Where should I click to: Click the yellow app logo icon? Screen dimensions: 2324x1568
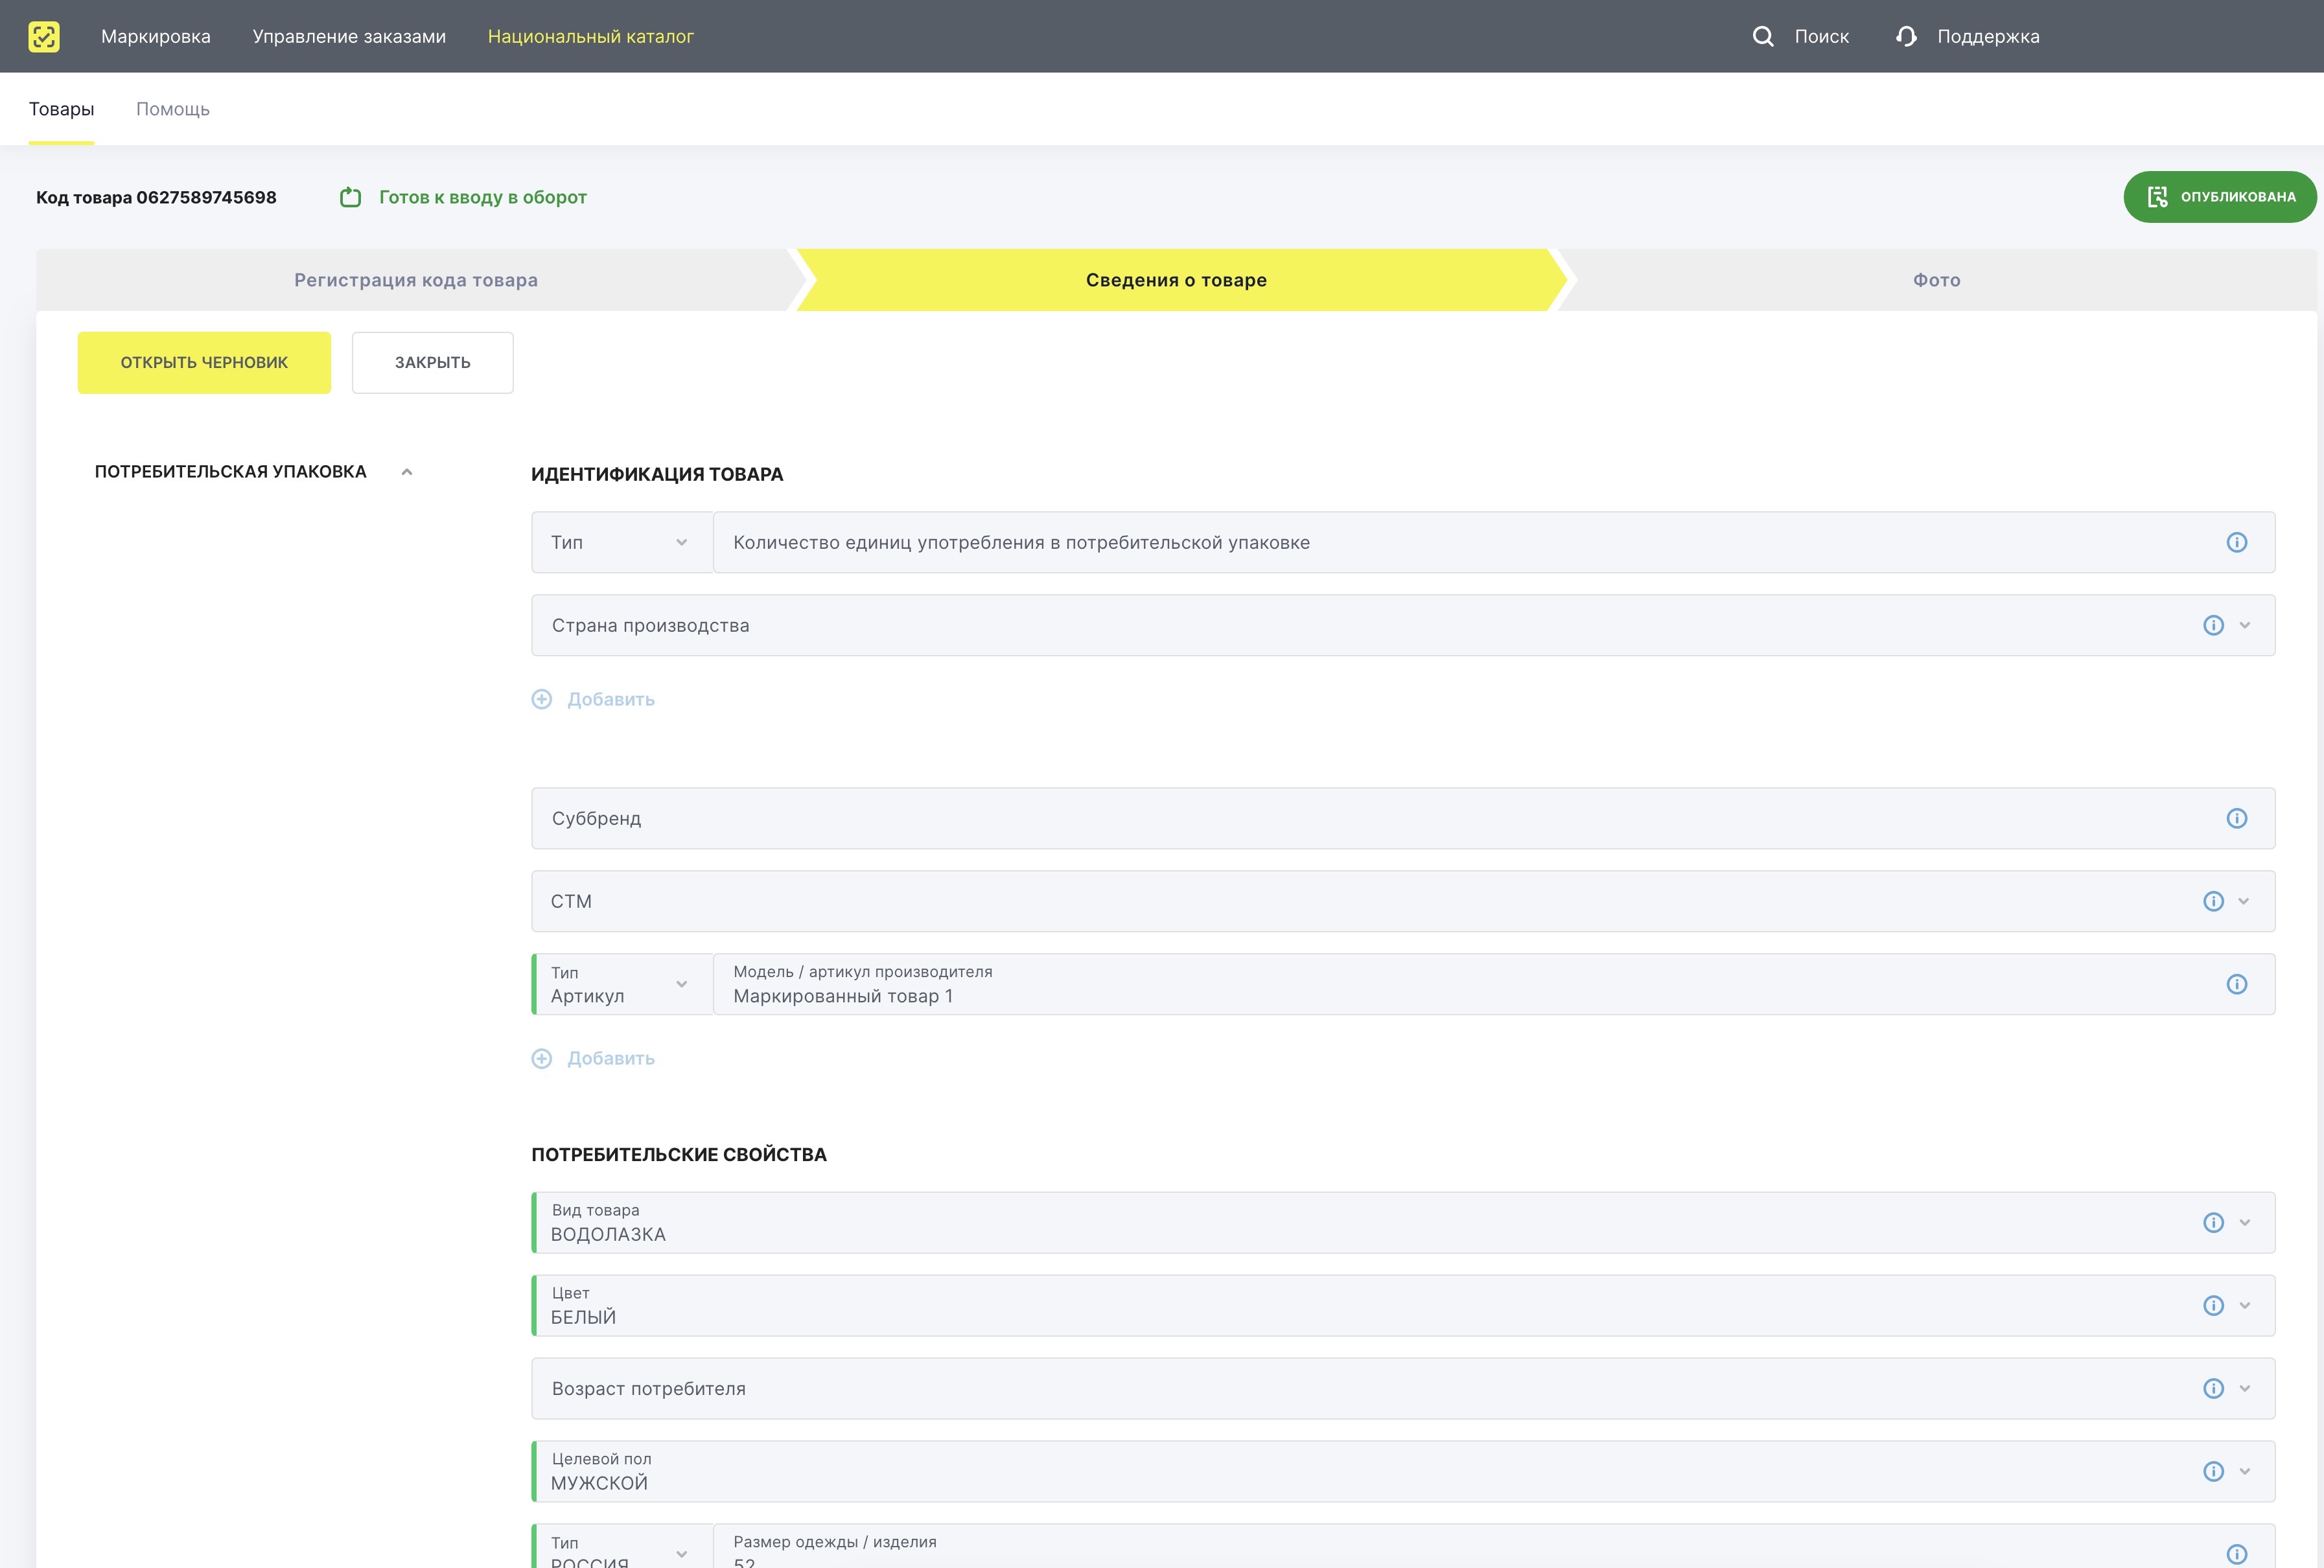(44, 36)
